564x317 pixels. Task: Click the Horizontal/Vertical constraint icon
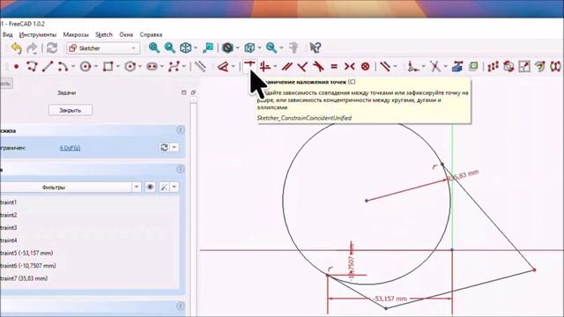[265, 67]
